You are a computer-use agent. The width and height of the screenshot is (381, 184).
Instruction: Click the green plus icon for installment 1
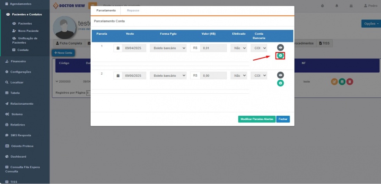[x=280, y=56]
